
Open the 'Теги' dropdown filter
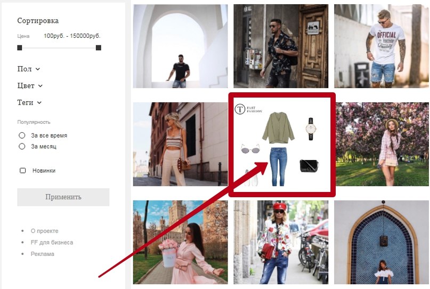coord(29,102)
